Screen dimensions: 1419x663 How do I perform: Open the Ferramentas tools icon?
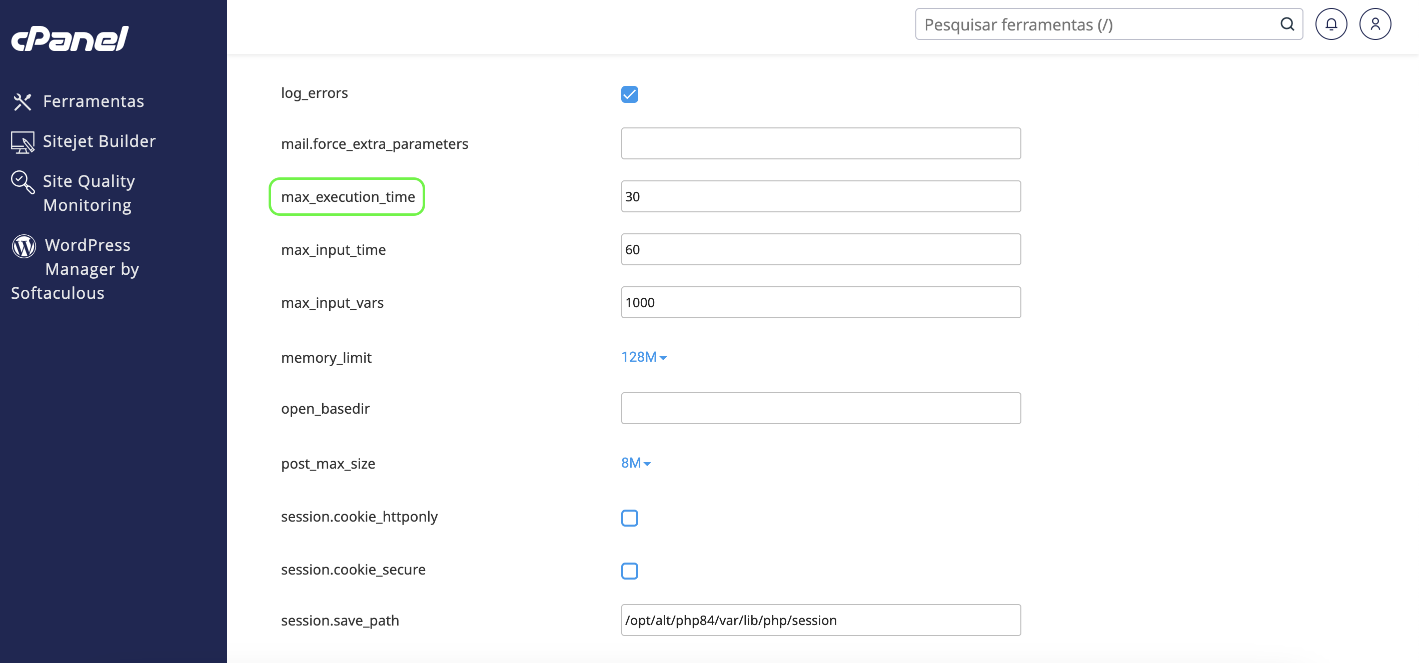(23, 102)
